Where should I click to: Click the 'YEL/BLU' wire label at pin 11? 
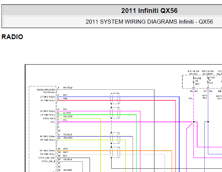(67, 134)
